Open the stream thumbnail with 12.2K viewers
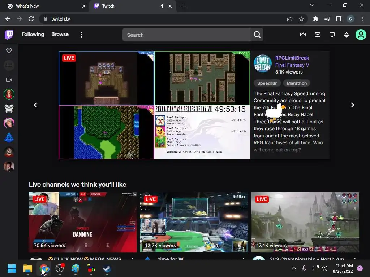 194,222
